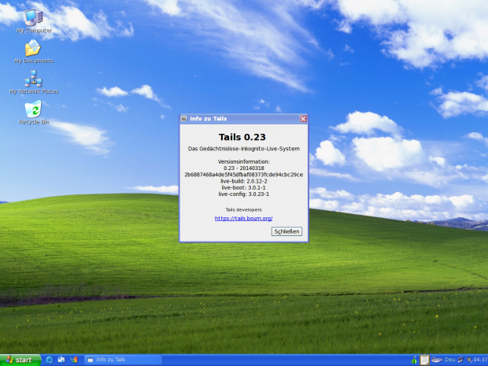Open the My Computer desktop icon
This screenshot has height=366, width=488.
(x=34, y=21)
